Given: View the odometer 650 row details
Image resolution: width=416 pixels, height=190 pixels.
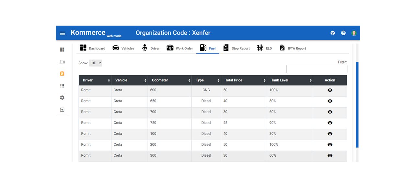Looking at the screenshot, I should (330, 101).
